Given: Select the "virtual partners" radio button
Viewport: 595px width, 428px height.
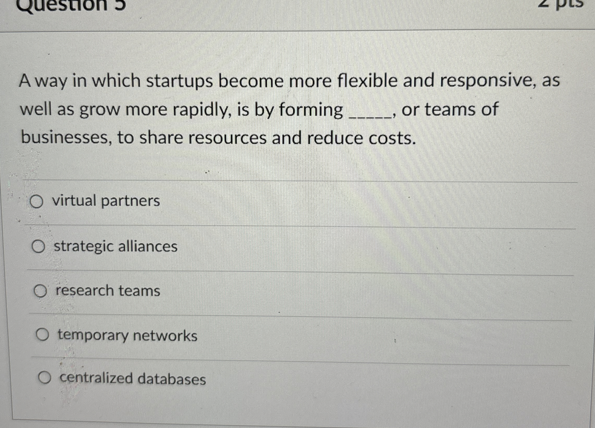Looking at the screenshot, I should point(36,202).
